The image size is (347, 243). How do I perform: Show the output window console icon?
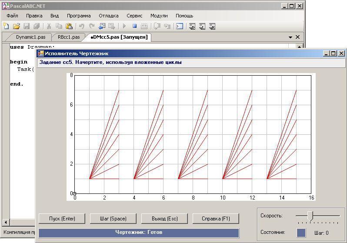click(x=180, y=27)
